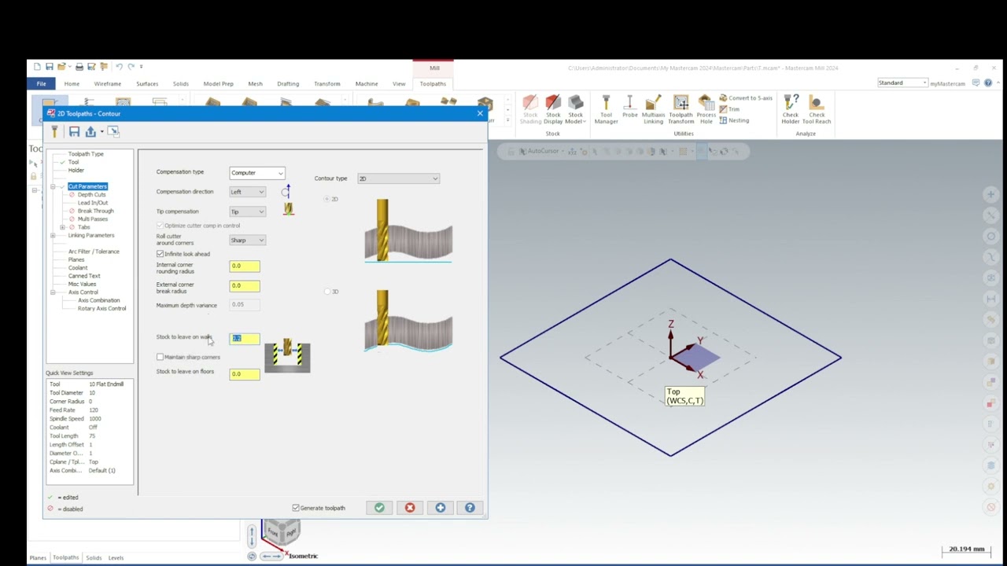Click Convert to 5-axis
Viewport: 1007px width, 566px height.
pos(745,98)
